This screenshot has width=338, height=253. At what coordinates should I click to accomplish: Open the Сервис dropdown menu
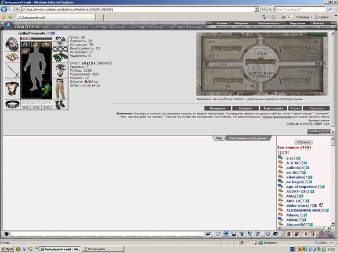tap(323, 17)
